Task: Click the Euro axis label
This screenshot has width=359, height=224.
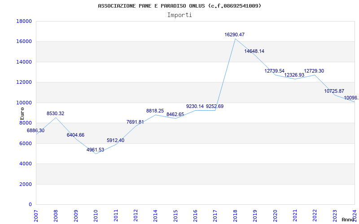Action: pyautogui.click(x=22, y=114)
